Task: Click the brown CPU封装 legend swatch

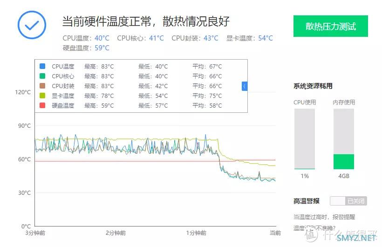Action: pos(42,86)
